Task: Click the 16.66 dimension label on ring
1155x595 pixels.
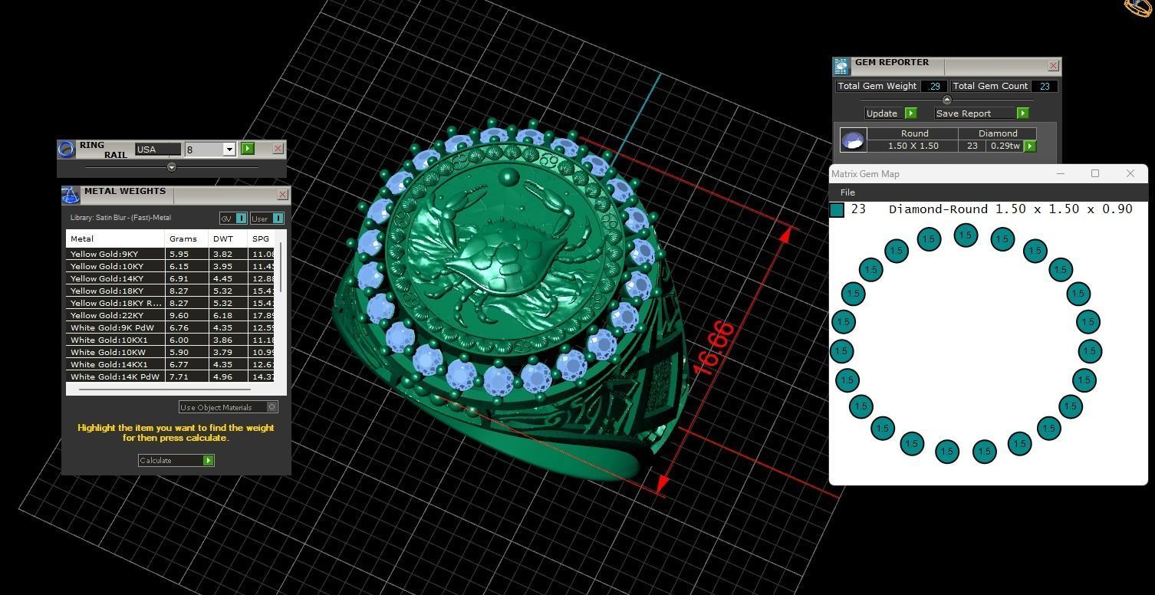Action: point(713,348)
